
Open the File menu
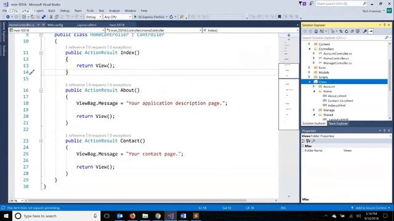coord(5,11)
